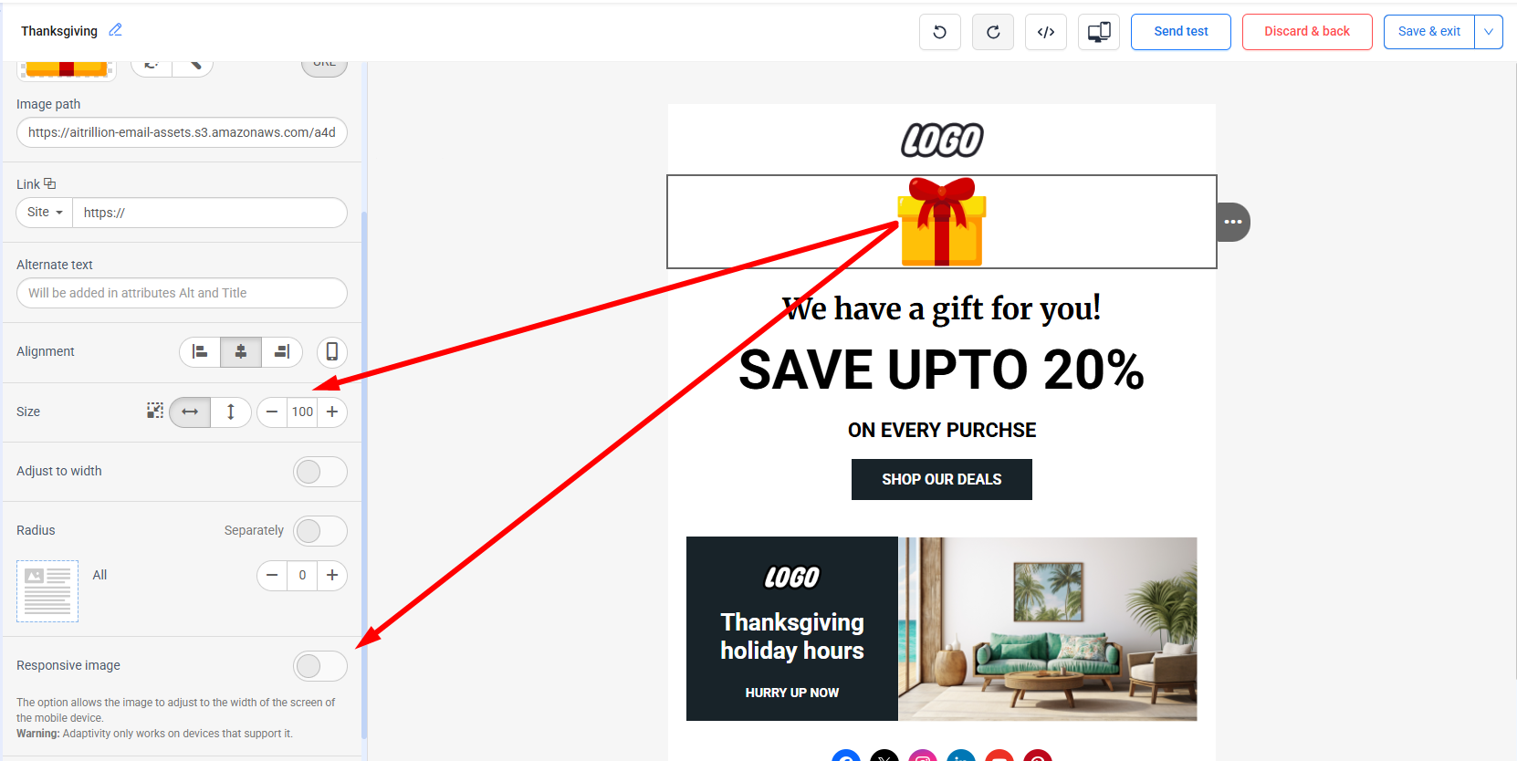Expand the Site link type dropdown
The image size is (1517, 761).
point(45,213)
